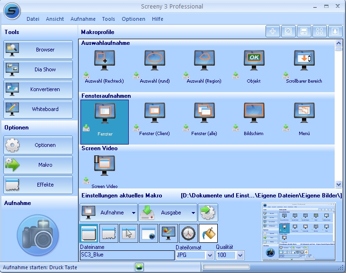
Task: Click the plus icon to add macro profile
Action: [x=273, y=32]
